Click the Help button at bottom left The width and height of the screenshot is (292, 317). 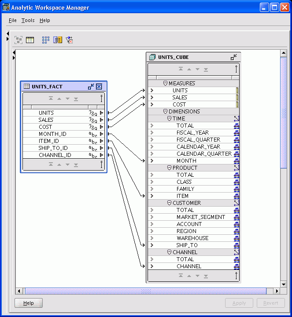pyautogui.click(x=29, y=303)
